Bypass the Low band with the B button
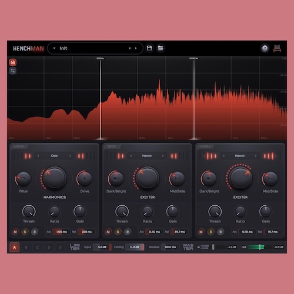294x294 pixels. (35, 232)
